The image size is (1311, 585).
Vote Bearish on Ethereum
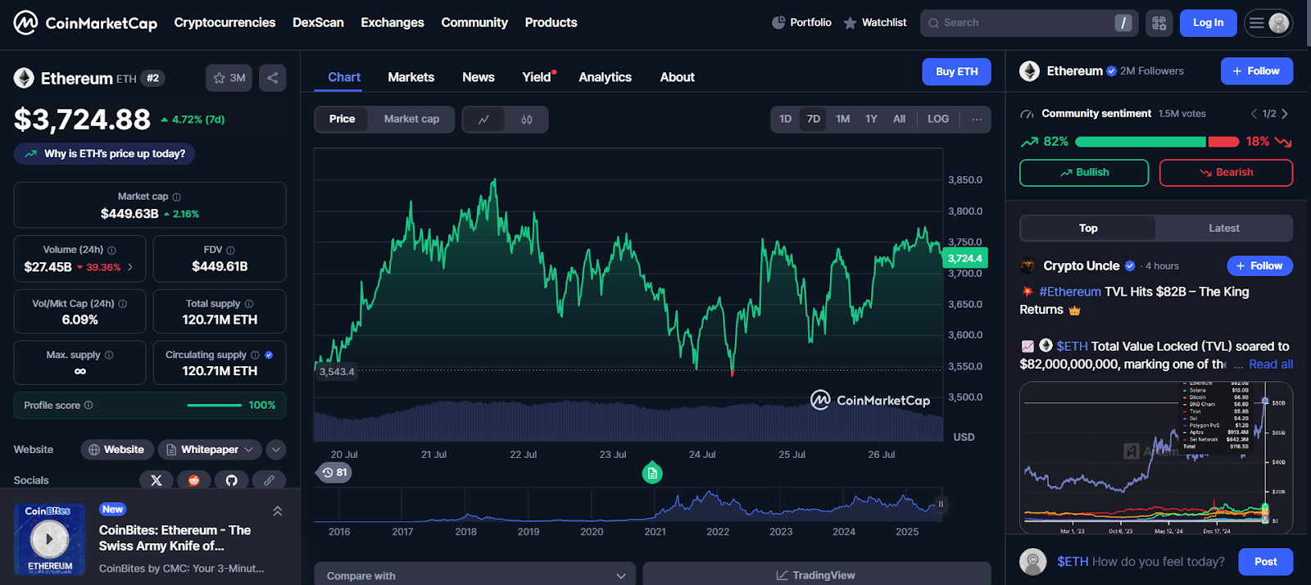[1226, 173]
